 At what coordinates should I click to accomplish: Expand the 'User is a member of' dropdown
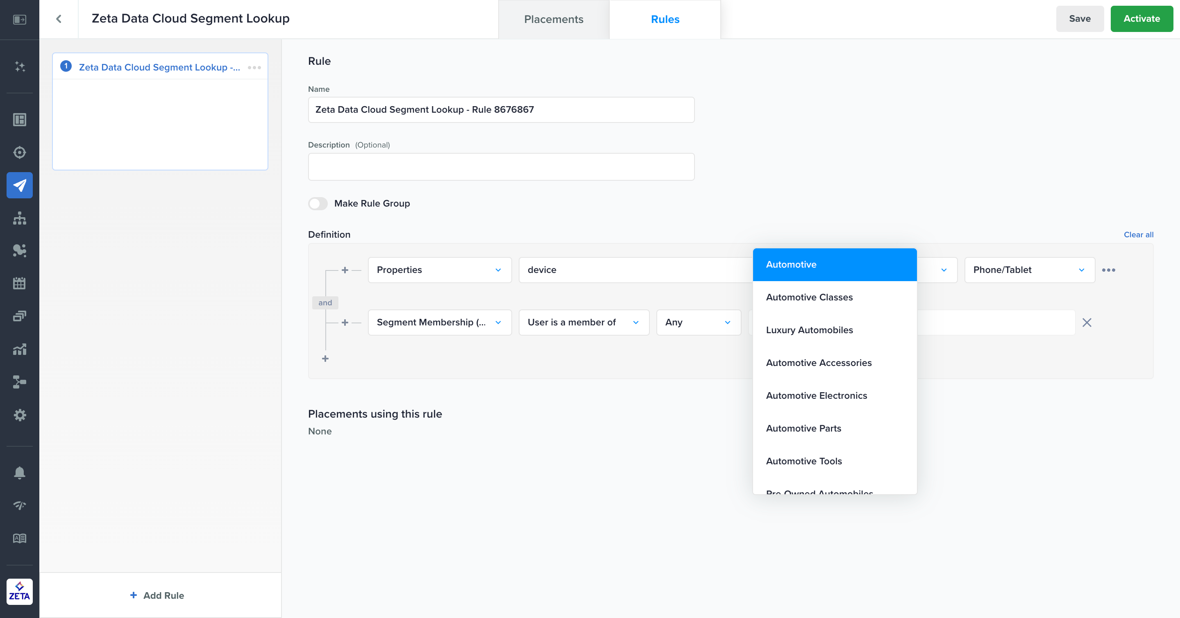click(x=583, y=323)
